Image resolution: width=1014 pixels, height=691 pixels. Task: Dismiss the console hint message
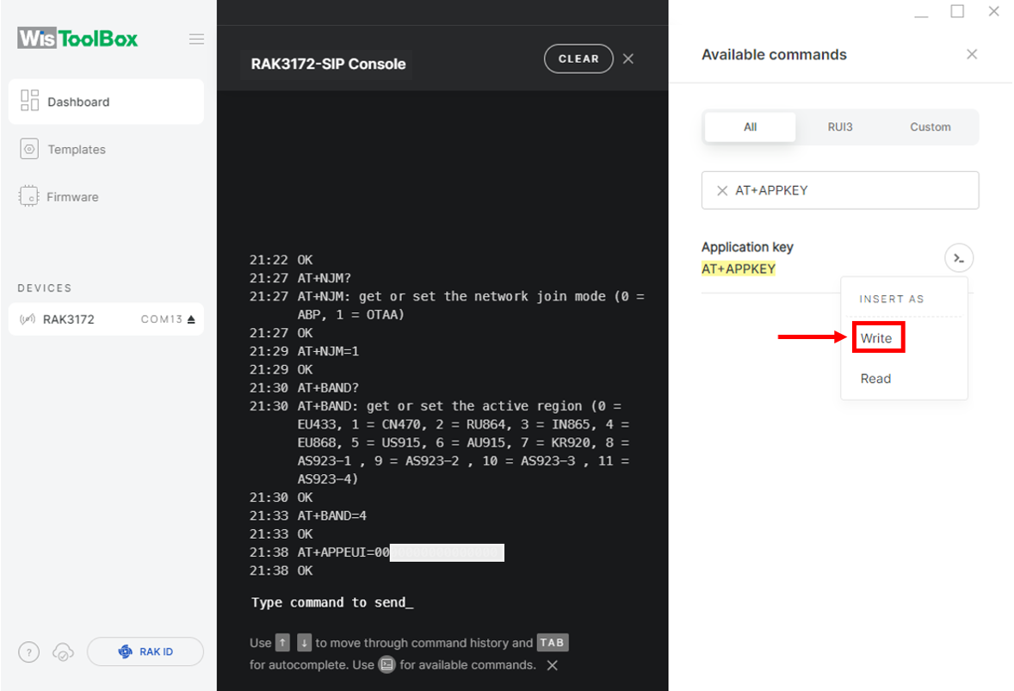point(553,665)
